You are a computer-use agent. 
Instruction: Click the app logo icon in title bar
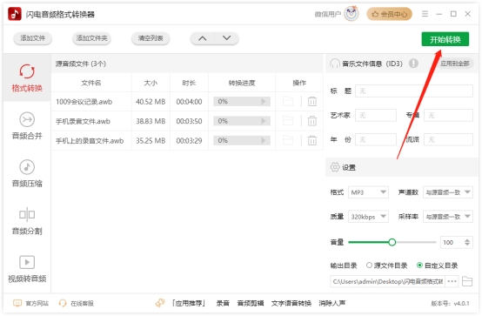[15, 14]
